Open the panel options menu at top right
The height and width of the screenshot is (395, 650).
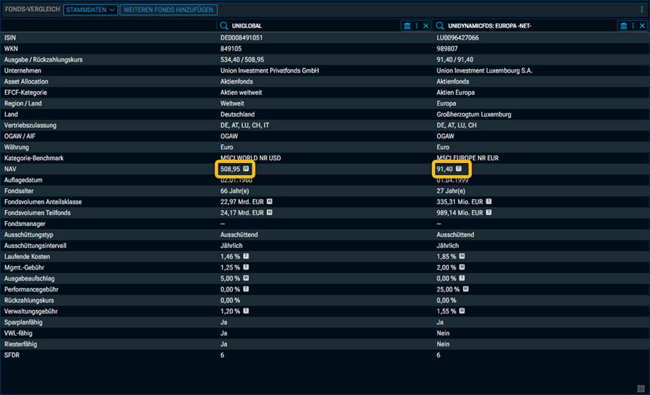pyautogui.click(x=642, y=9)
